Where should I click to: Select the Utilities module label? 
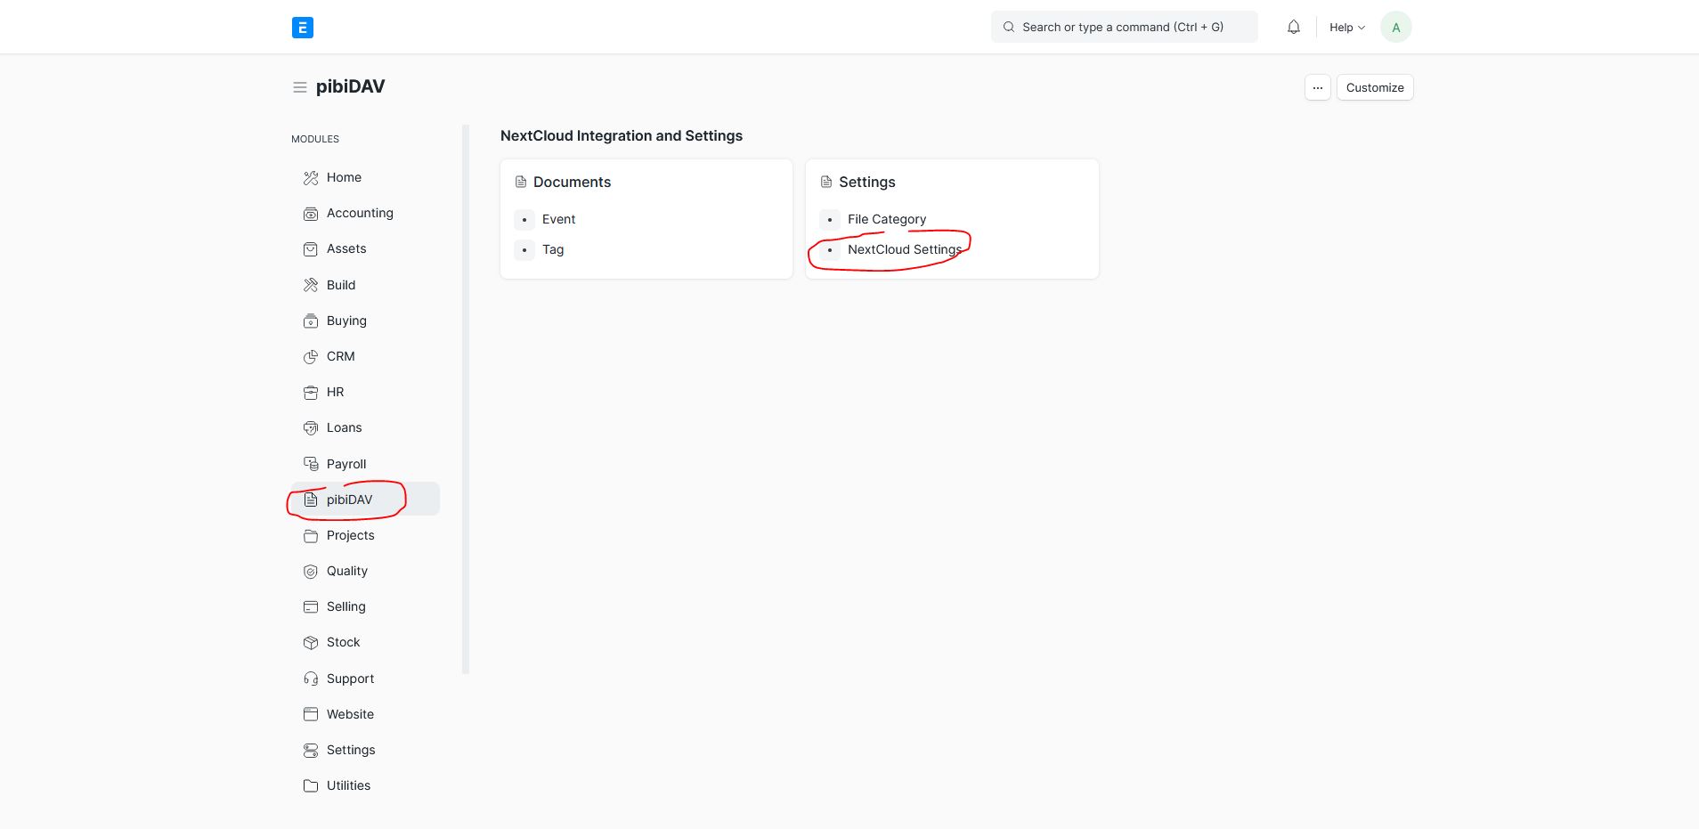349,785
